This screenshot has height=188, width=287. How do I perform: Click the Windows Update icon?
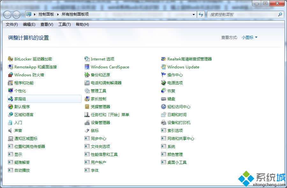pos(164,67)
